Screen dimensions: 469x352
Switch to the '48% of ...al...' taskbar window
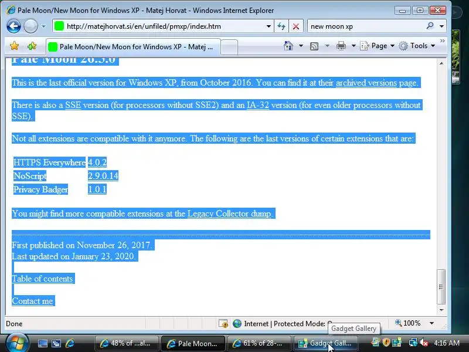pos(127,343)
